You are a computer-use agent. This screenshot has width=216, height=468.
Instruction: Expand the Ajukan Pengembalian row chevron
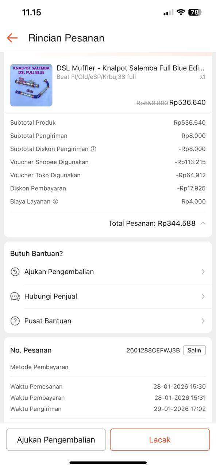click(x=203, y=271)
